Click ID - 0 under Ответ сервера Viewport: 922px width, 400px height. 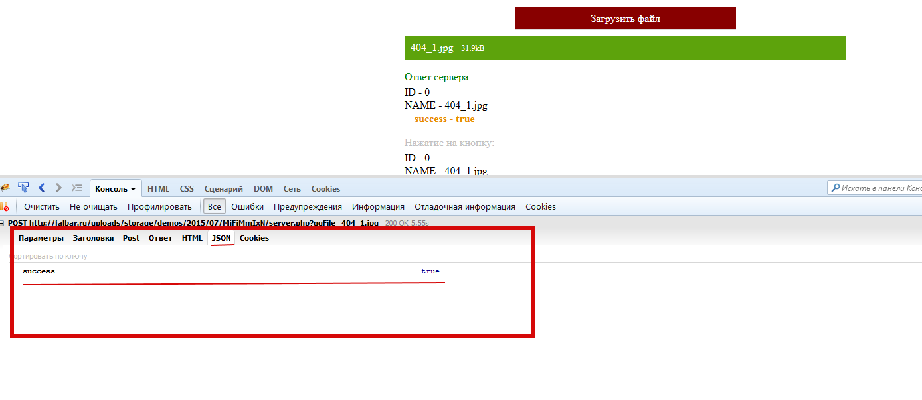click(417, 92)
